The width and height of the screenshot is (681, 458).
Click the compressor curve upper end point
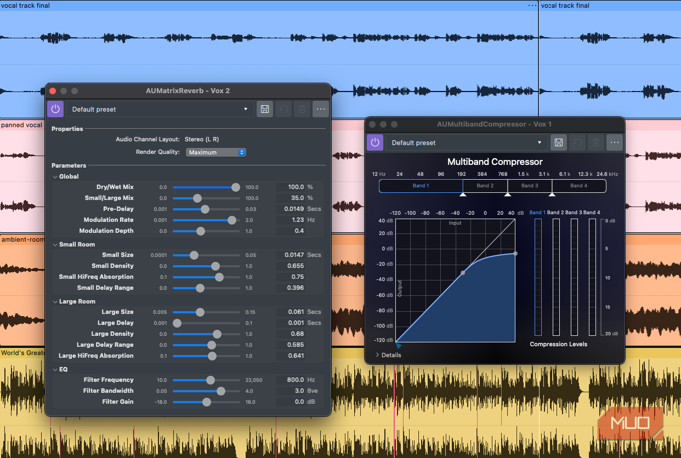pyautogui.click(x=515, y=253)
